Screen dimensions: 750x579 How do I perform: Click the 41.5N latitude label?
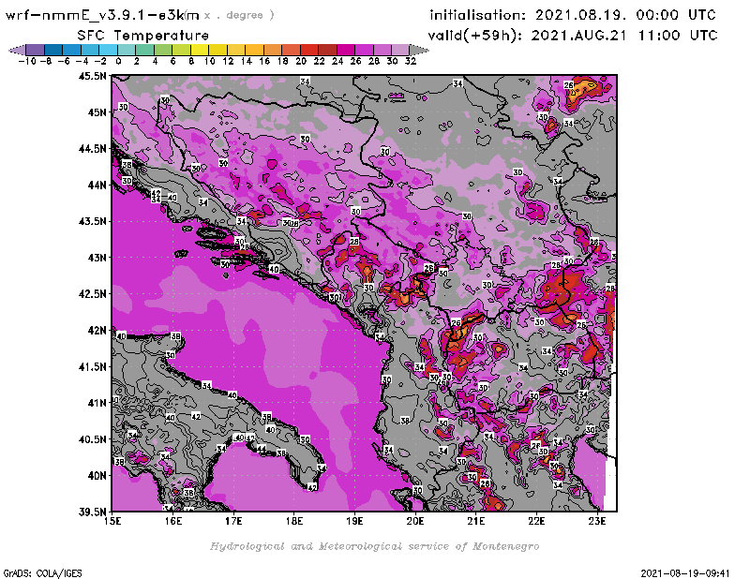pos(93,366)
